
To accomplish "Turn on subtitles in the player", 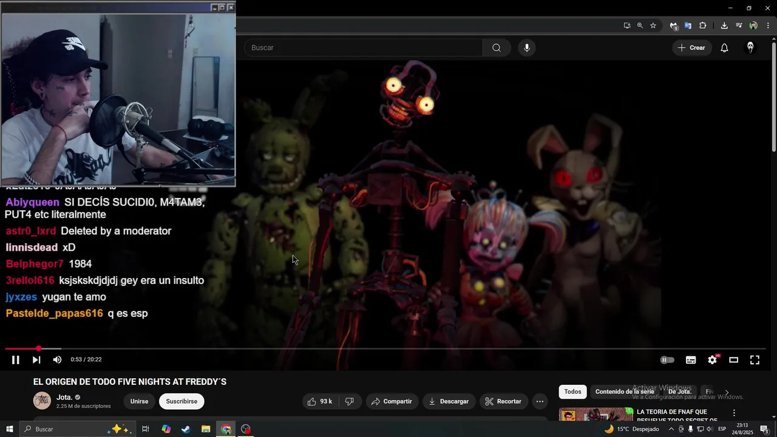I will pyautogui.click(x=691, y=360).
